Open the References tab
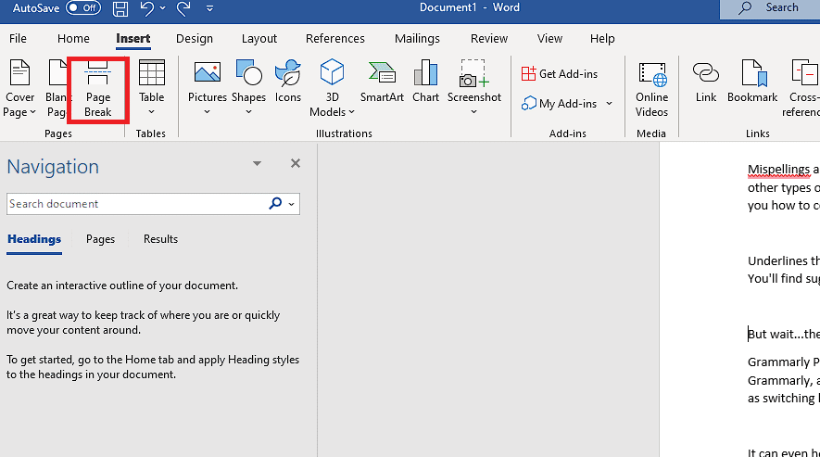 pos(334,39)
